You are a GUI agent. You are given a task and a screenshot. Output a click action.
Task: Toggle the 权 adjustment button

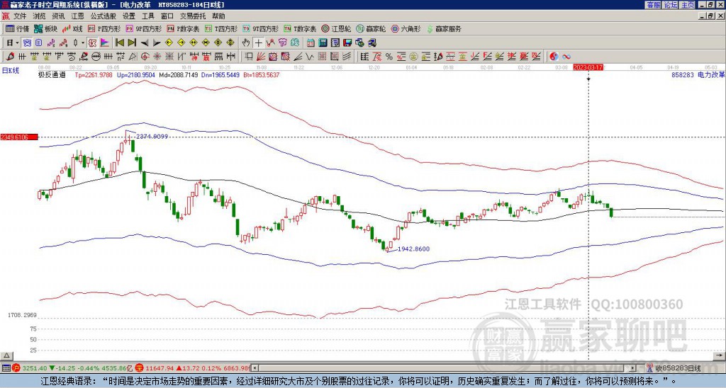click(92, 43)
